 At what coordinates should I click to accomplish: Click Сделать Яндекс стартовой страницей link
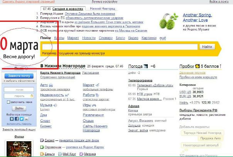click(x=29, y=2)
